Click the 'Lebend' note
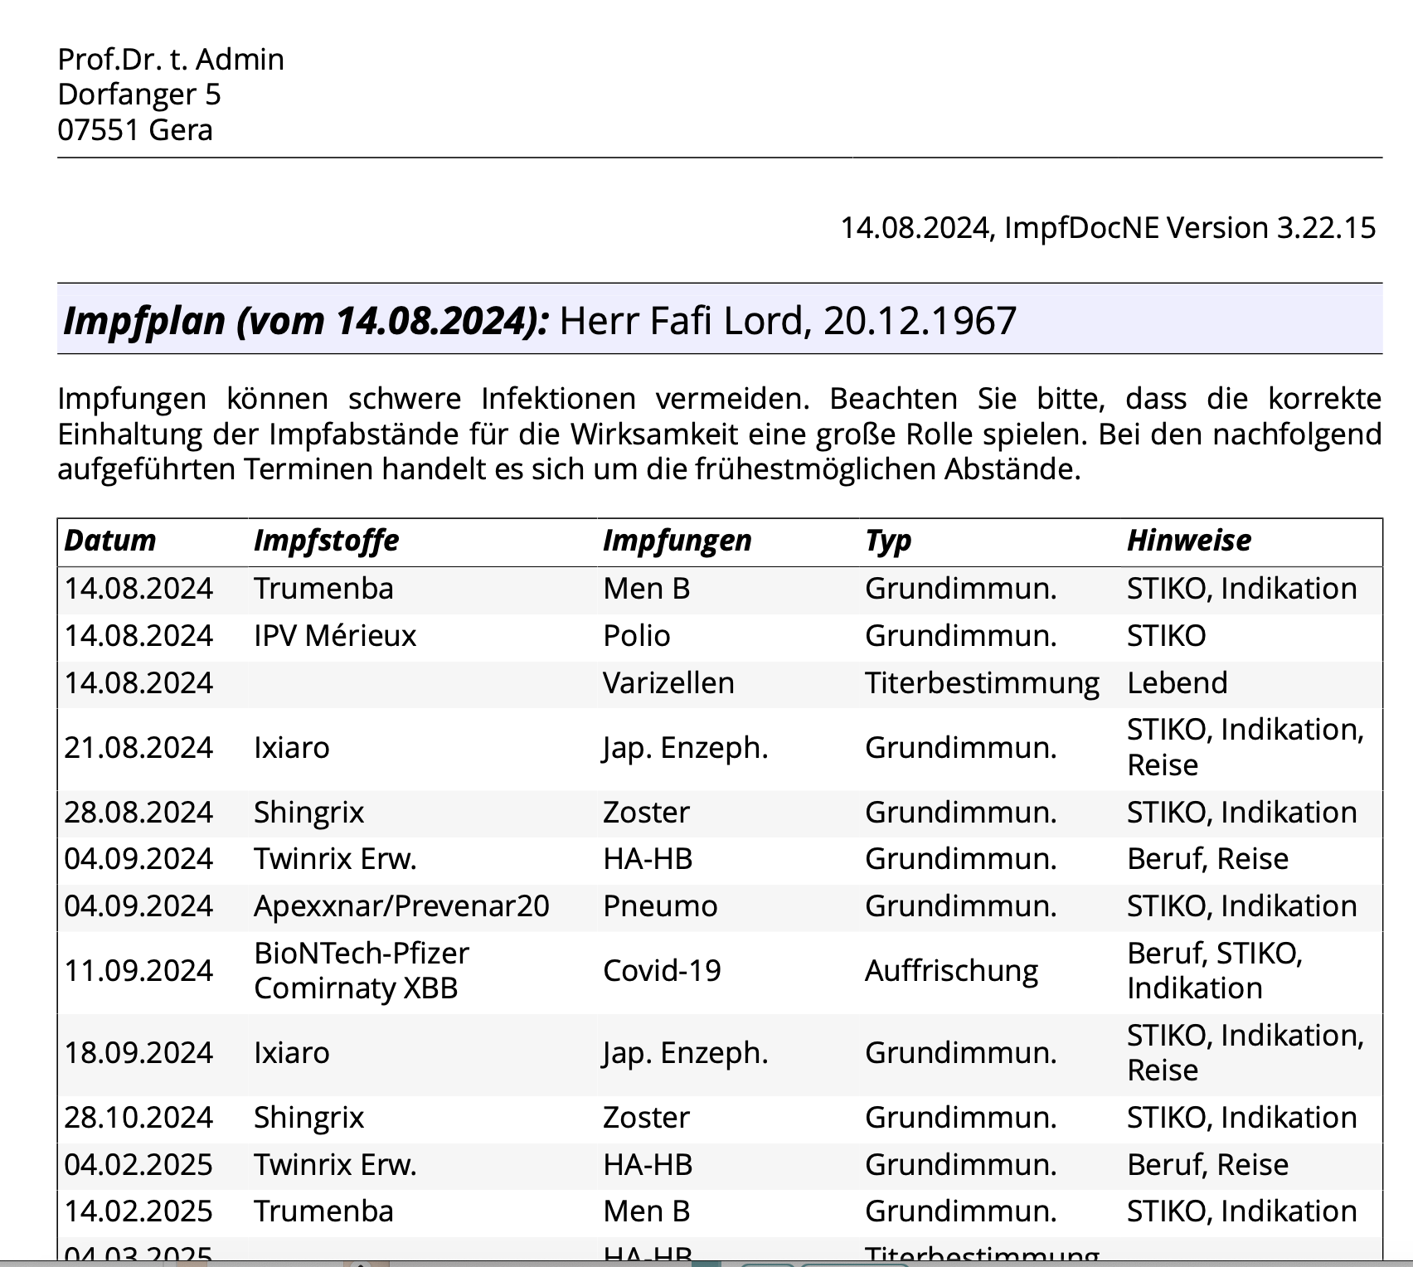The image size is (1413, 1267). [1177, 683]
